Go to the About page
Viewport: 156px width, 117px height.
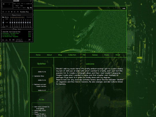[x=49, y=55]
